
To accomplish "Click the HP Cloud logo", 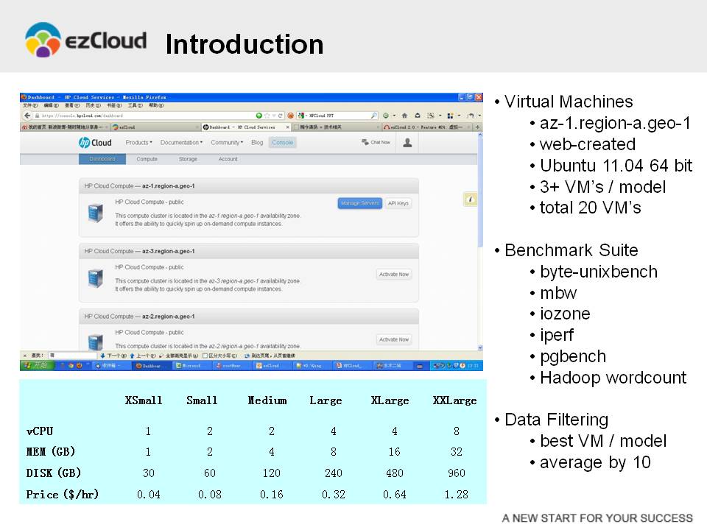I will (x=96, y=143).
